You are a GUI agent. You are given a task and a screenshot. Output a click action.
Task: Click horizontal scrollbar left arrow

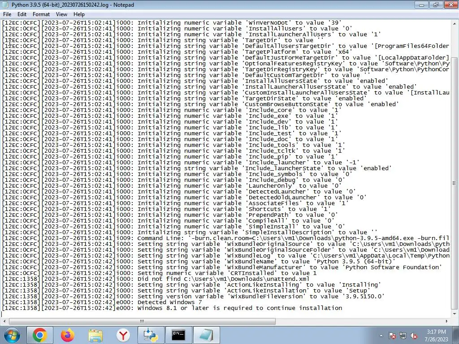(4, 321)
